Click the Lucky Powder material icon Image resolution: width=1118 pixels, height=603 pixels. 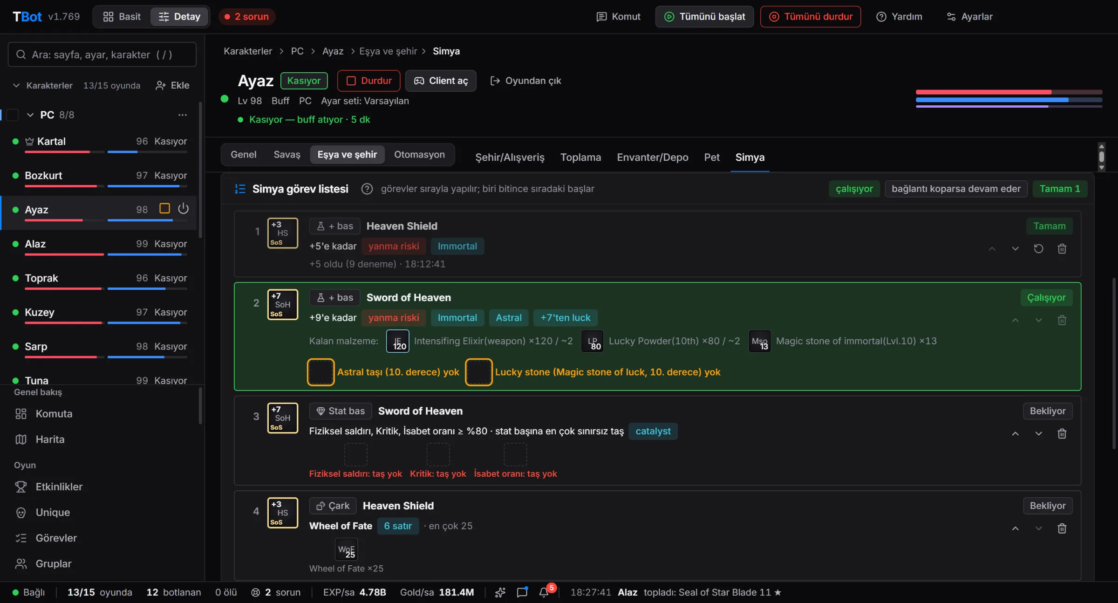593,341
